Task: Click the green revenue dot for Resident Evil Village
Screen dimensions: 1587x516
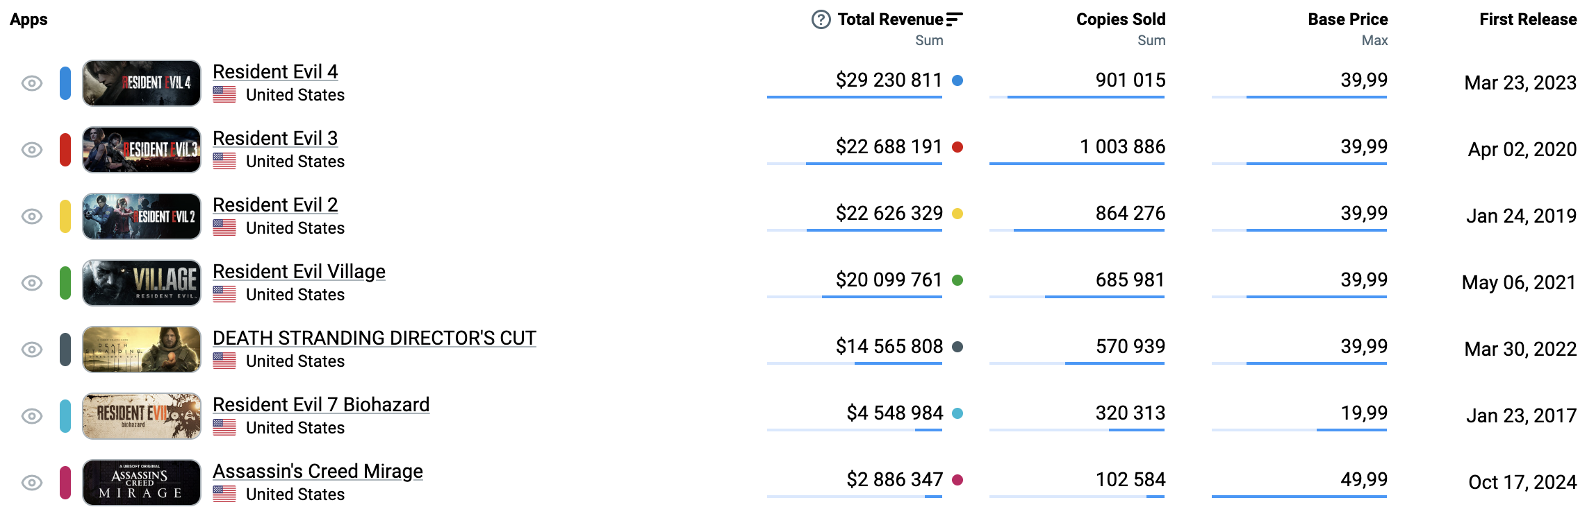Action: [x=957, y=280]
